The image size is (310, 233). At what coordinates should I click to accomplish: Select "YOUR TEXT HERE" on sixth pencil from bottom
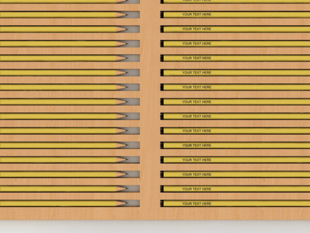tap(196, 131)
